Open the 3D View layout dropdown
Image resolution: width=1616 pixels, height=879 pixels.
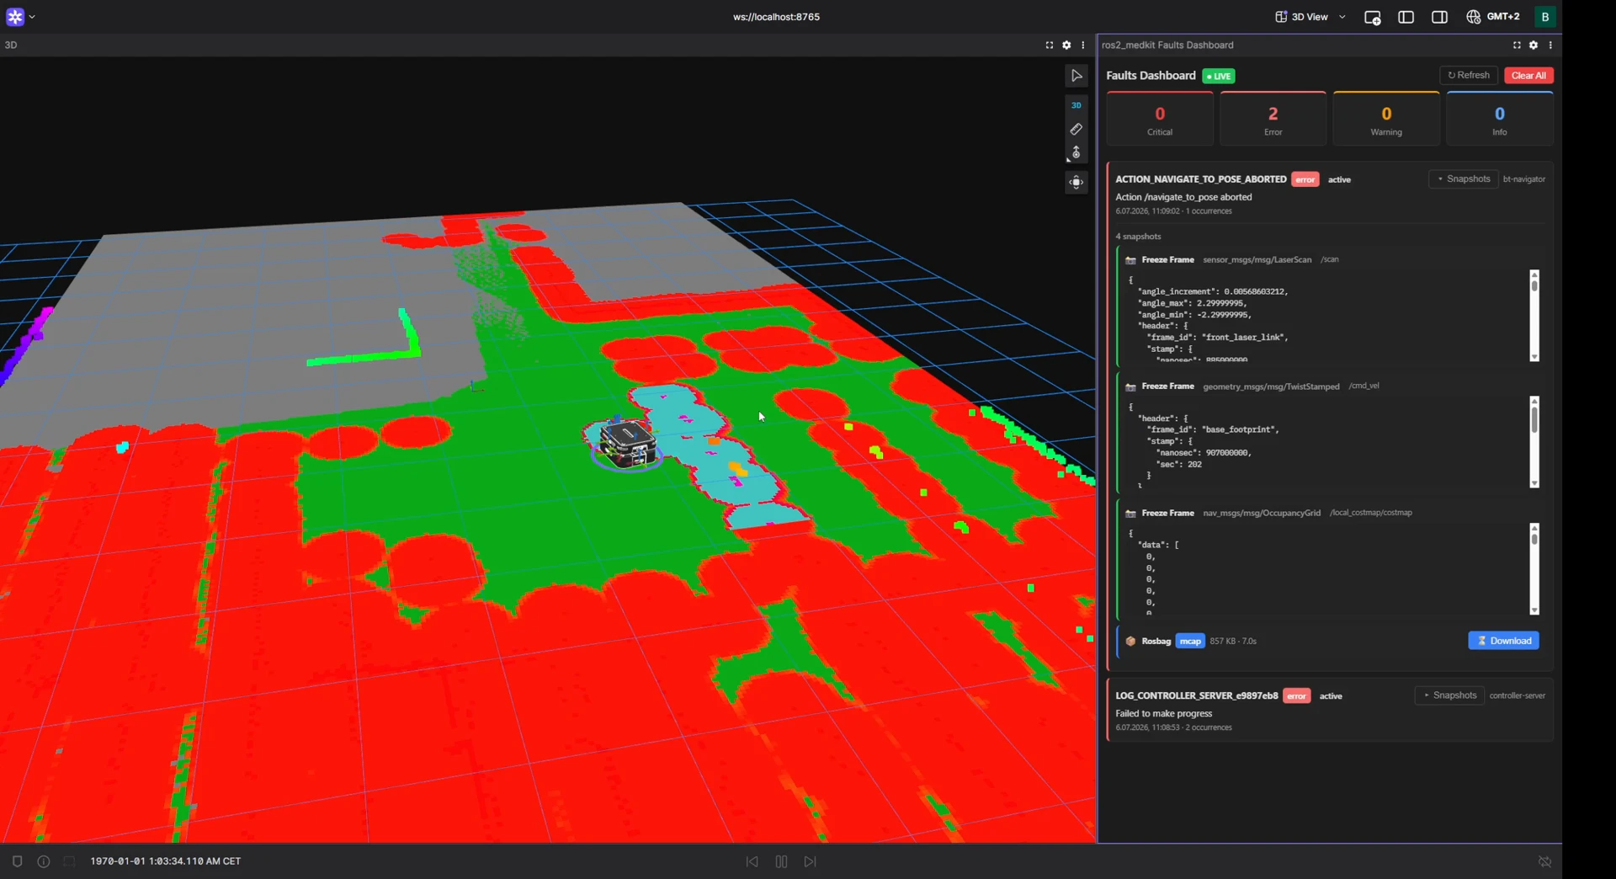pyautogui.click(x=1310, y=17)
